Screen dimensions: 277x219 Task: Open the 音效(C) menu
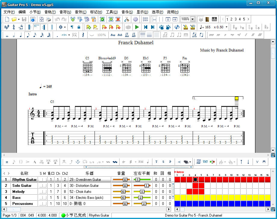[x=81, y=12]
